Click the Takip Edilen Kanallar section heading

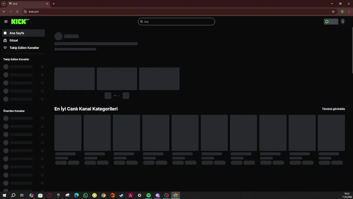tap(16, 59)
